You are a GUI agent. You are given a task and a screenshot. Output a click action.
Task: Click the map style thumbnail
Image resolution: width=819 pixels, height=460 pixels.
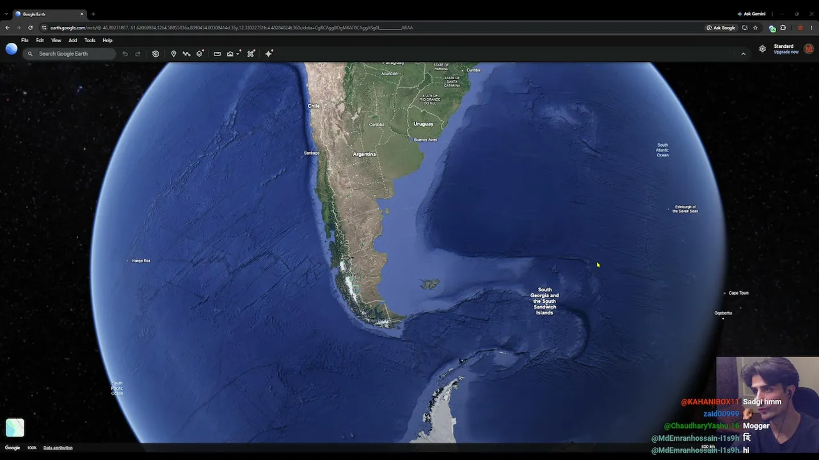pos(15,427)
